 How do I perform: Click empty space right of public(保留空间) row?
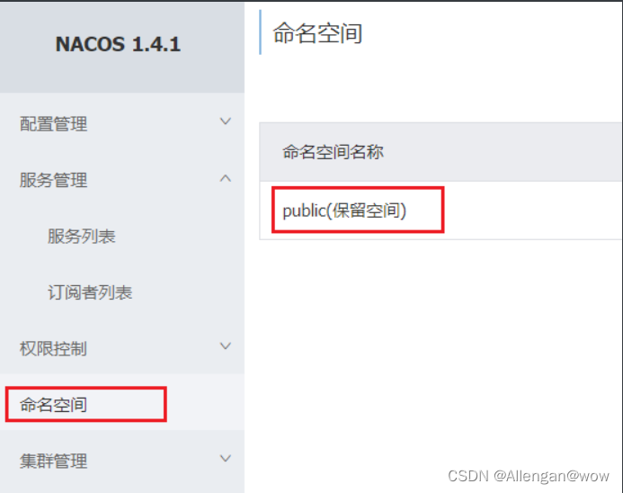point(532,211)
